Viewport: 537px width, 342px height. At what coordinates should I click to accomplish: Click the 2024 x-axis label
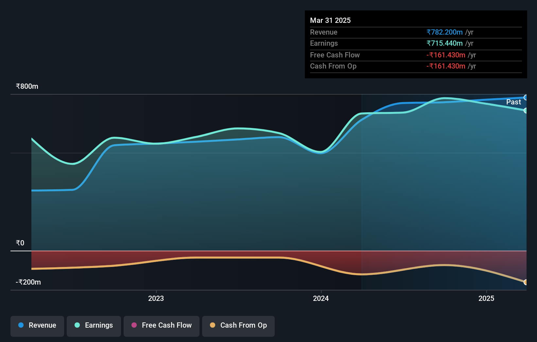321,298
